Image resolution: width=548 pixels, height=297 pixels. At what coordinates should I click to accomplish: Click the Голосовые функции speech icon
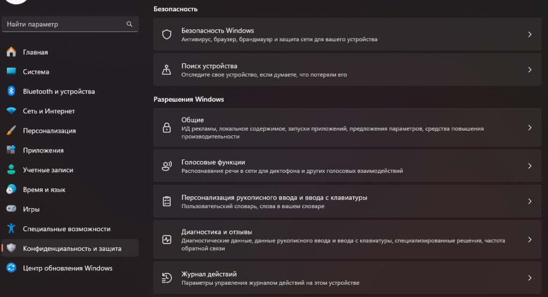point(167,165)
